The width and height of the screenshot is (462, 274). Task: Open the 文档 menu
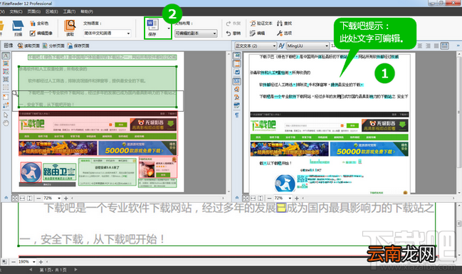(x=16, y=11)
